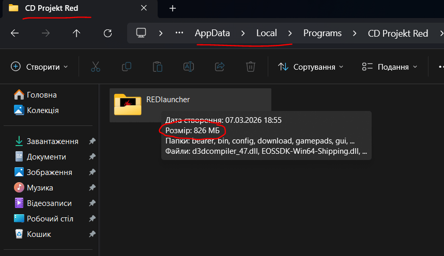Go up one folder level

pyautogui.click(x=76, y=34)
